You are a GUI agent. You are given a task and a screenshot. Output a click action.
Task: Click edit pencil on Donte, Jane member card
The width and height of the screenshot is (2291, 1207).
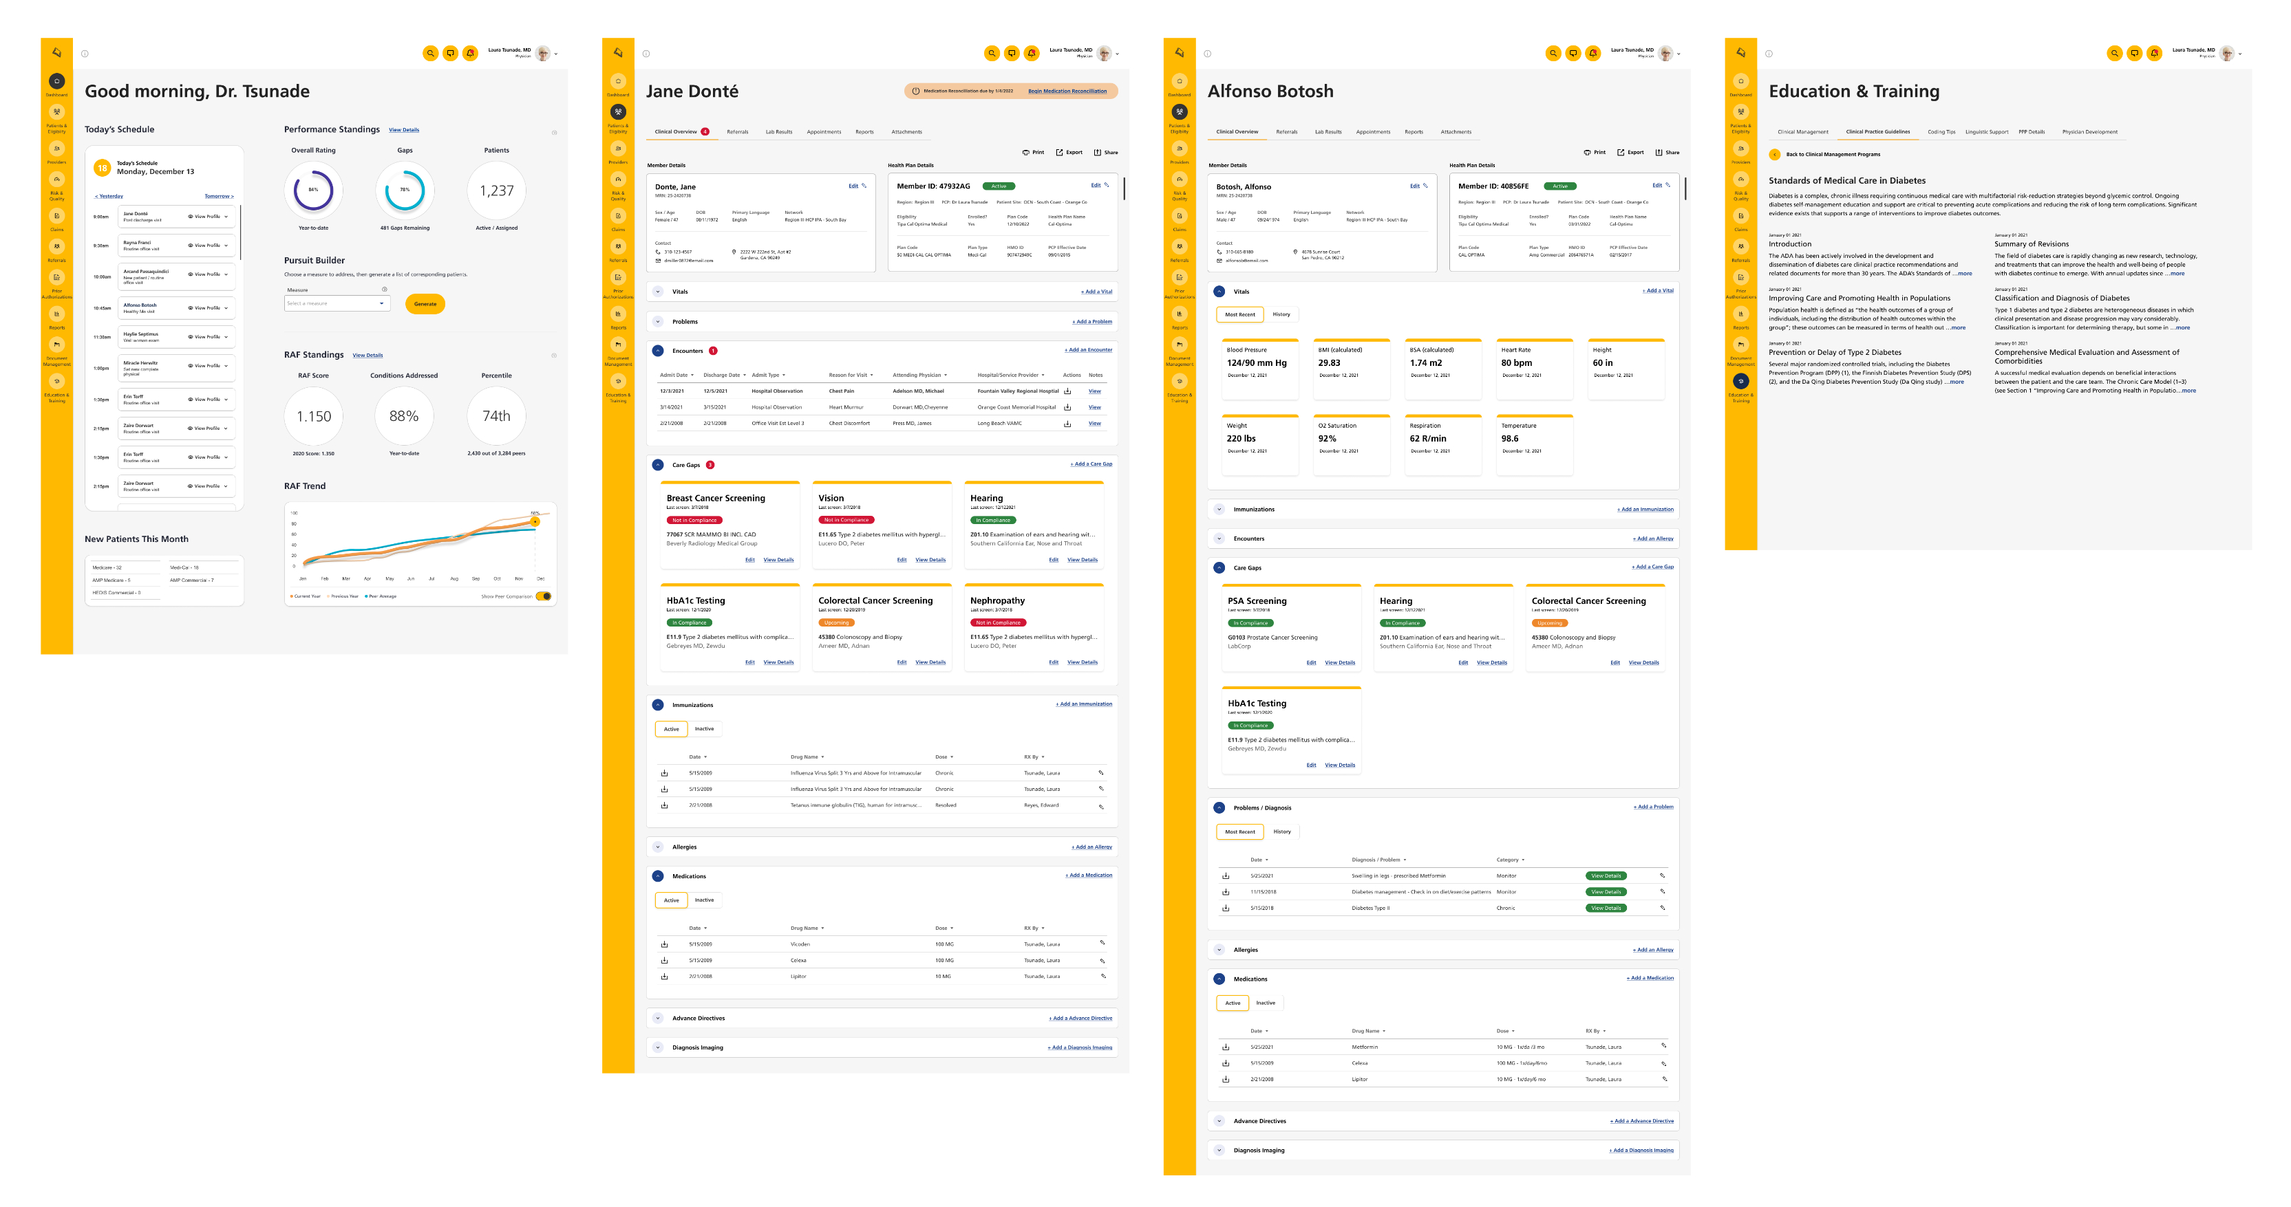coord(864,186)
